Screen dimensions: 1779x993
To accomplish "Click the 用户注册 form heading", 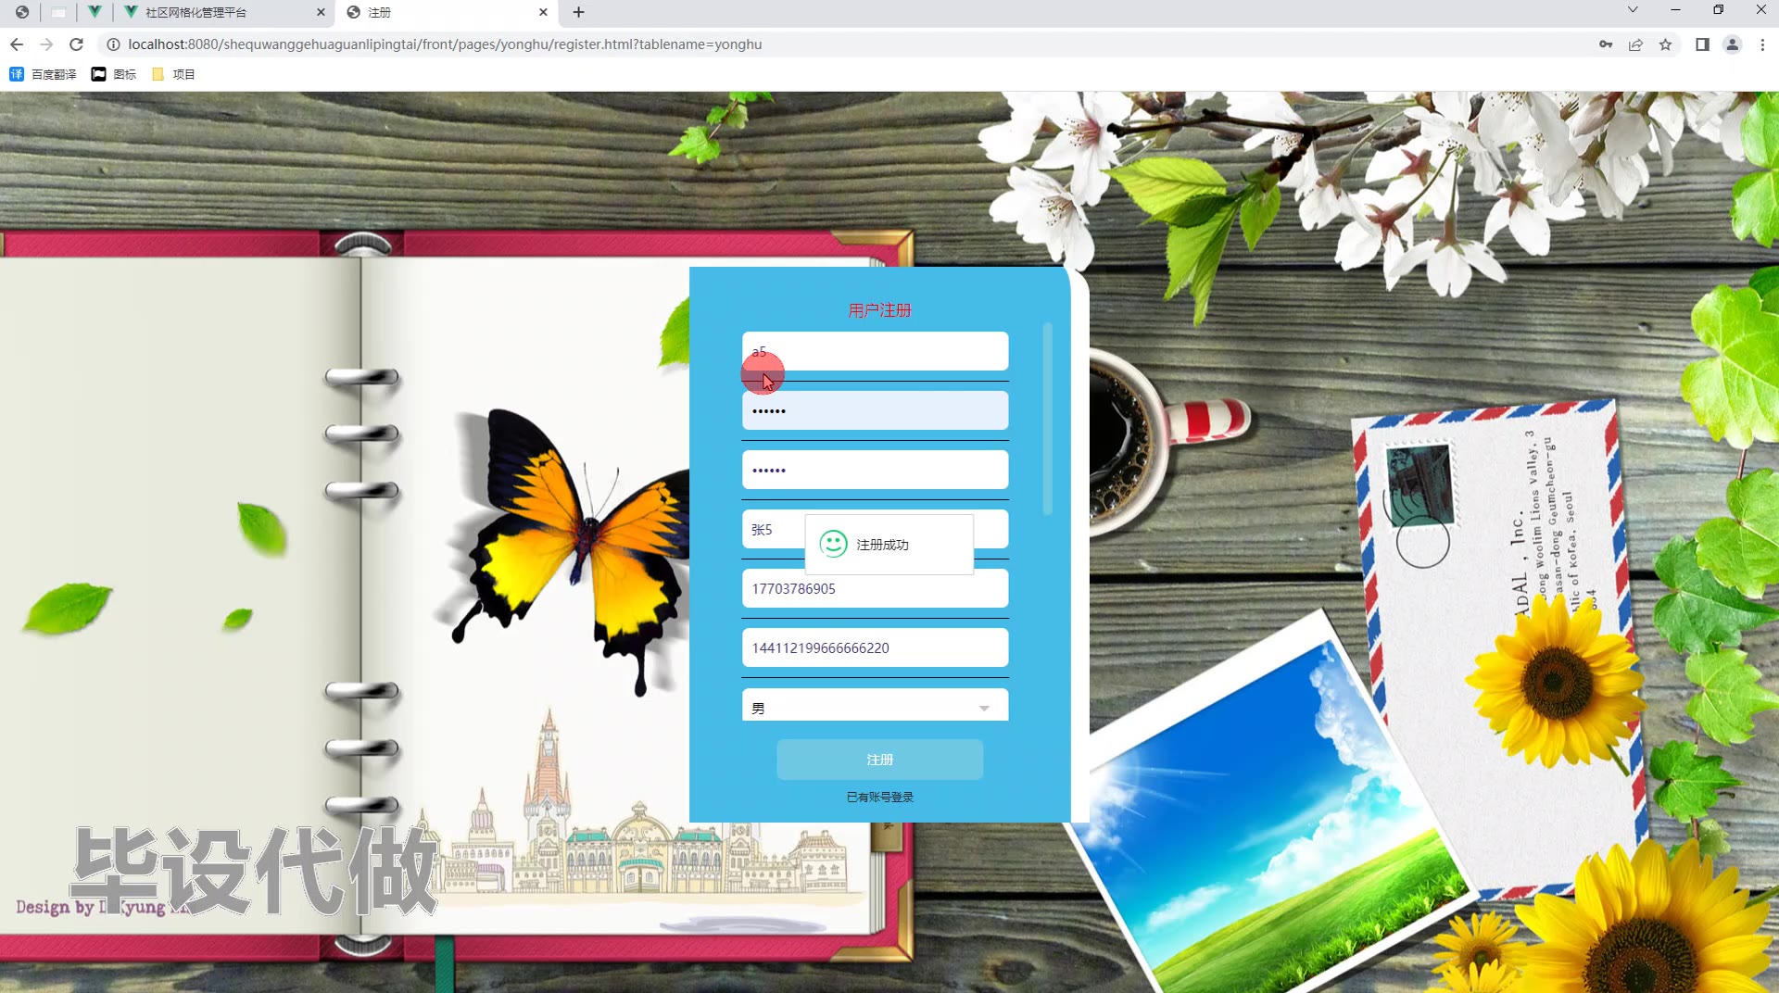I will click(x=879, y=310).
